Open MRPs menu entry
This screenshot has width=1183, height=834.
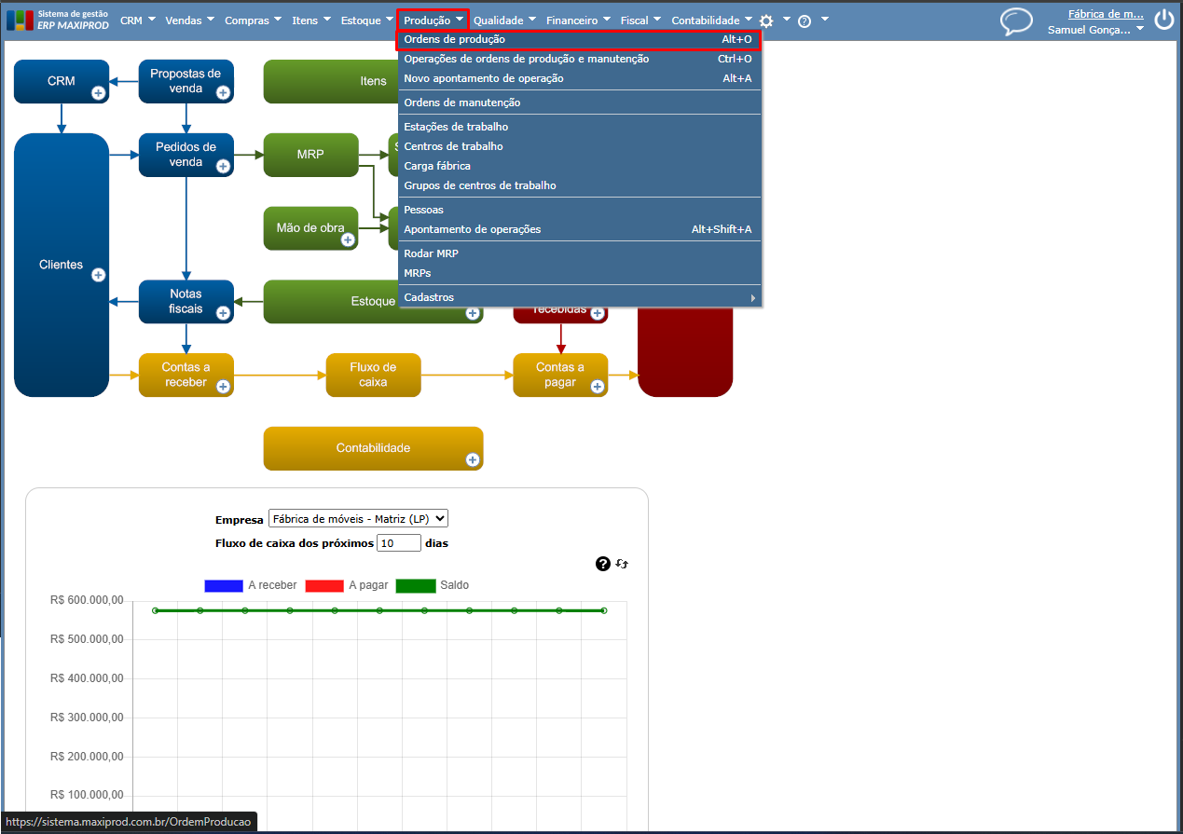coord(580,273)
